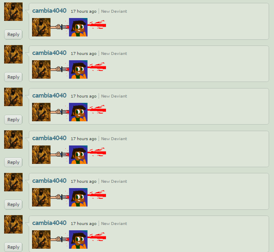
Task: Open the timestamp '17 hours ago' of second comment
Action: (x=83, y=54)
